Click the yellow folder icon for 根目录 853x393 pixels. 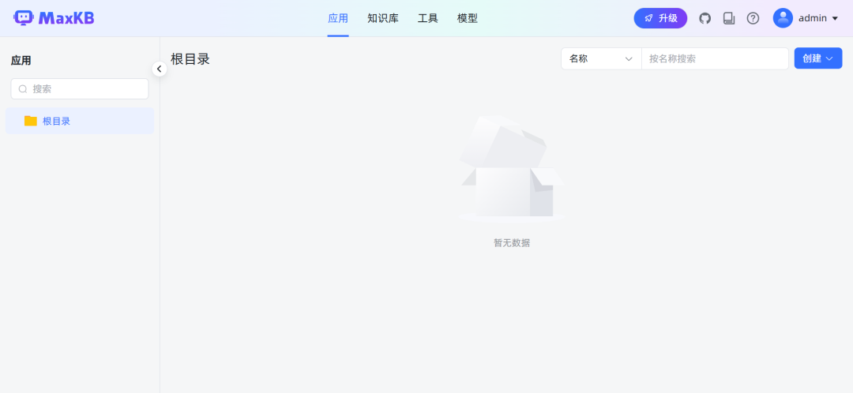point(31,122)
